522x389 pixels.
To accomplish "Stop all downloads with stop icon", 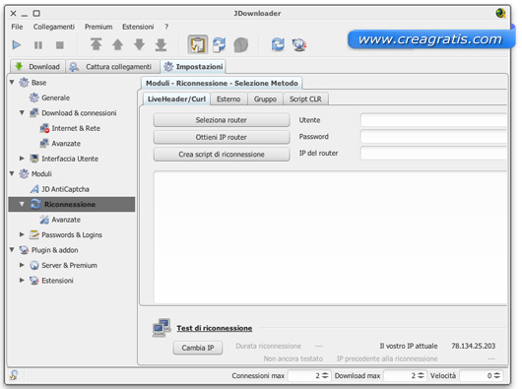I will coord(60,45).
